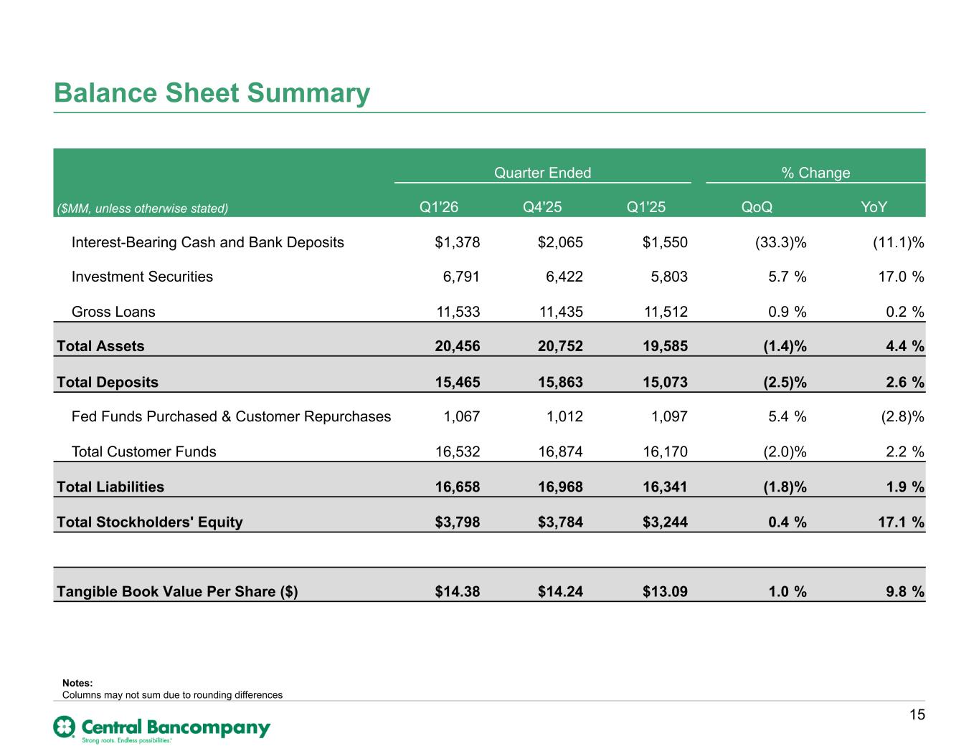Click the Balance Sheet Summary title
The height and width of the screenshot is (756, 979).
212,93
